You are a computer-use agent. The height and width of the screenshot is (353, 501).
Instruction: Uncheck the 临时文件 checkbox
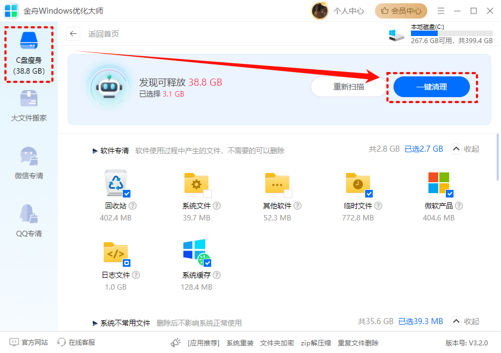pos(369,194)
